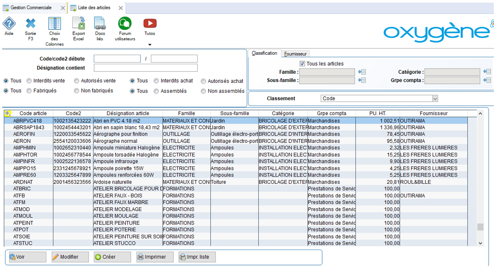
Task: Select the Non fabriqués radio button
Action: [77, 91]
